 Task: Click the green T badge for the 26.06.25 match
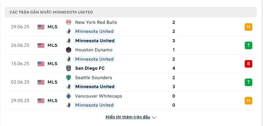click(249, 45)
